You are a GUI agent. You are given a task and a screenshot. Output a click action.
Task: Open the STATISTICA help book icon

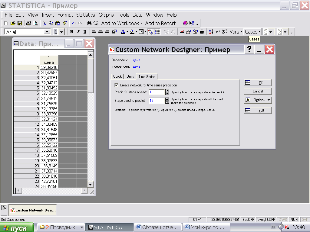pos(185,23)
